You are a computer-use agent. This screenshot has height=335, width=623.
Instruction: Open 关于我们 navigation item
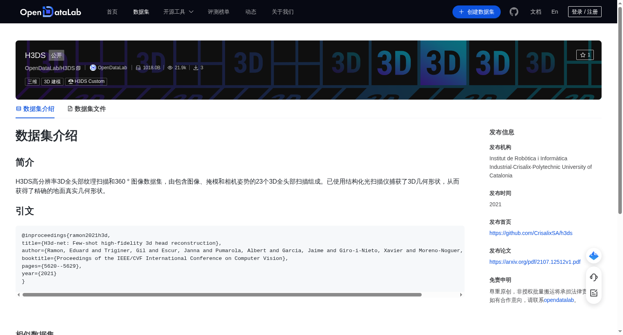[x=283, y=12]
